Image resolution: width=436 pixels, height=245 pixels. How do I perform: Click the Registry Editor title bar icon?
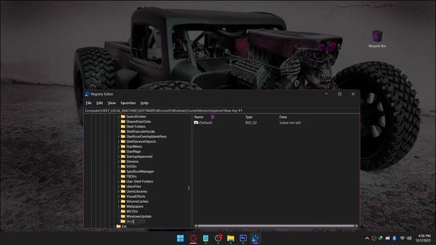[x=87, y=94]
